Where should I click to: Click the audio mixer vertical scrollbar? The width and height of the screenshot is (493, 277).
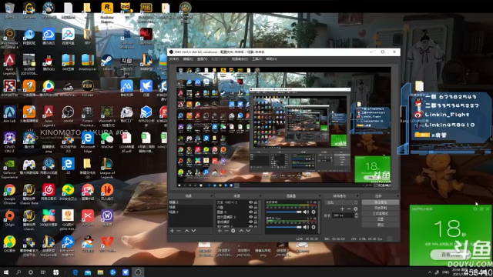click(319, 217)
